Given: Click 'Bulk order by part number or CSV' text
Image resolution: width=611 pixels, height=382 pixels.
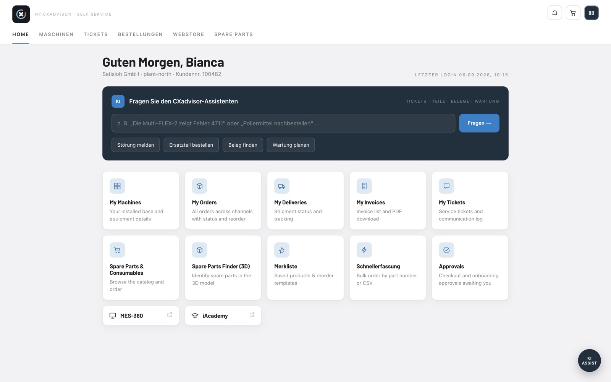Looking at the screenshot, I should coord(387,279).
